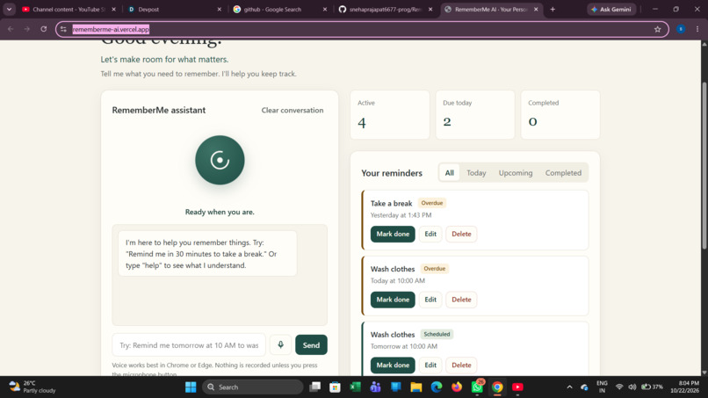The width and height of the screenshot is (708, 398).
Task: Go back using the browser back arrow
Action: (11, 29)
